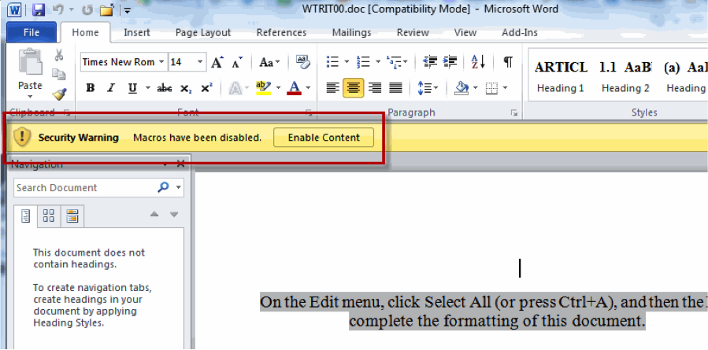
Task: Click the Bullets list icon
Action: [x=333, y=62]
